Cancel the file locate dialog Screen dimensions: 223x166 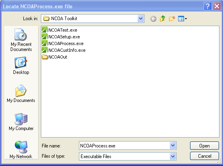pos(204,156)
